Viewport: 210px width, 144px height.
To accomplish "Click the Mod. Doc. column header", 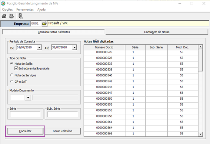I will [183, 47].
